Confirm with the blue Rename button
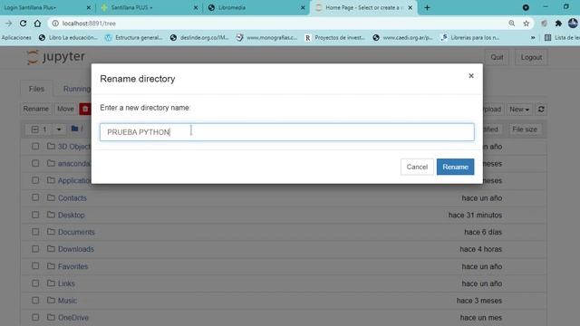This screenshot has height=326, width=580. (x=455, y=167)
